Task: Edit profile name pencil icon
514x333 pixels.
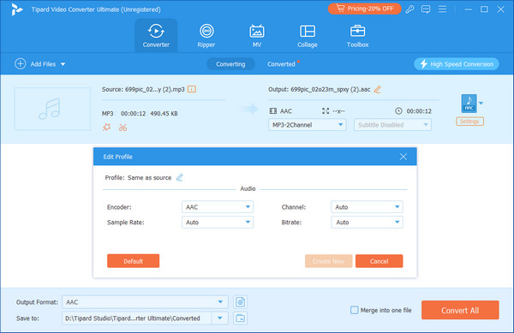Action: (179, 177)
